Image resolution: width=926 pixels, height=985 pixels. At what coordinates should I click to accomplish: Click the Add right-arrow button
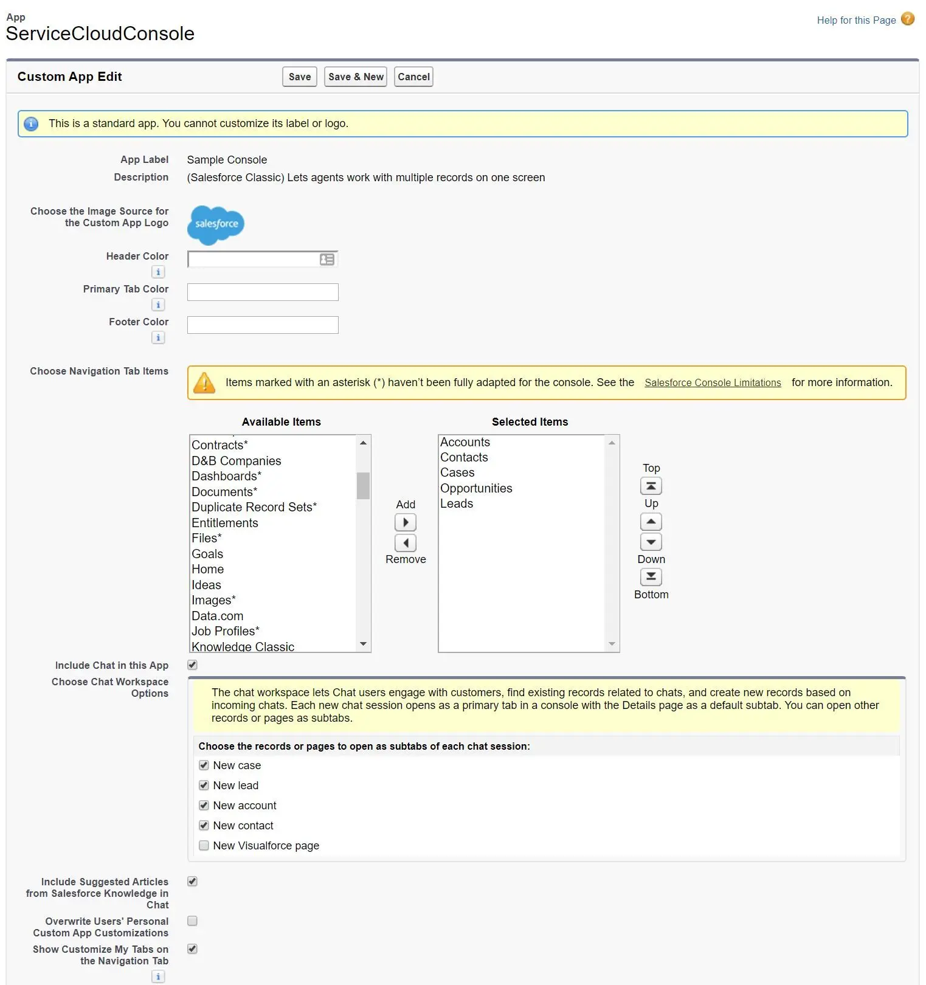(x=406, y=522)
